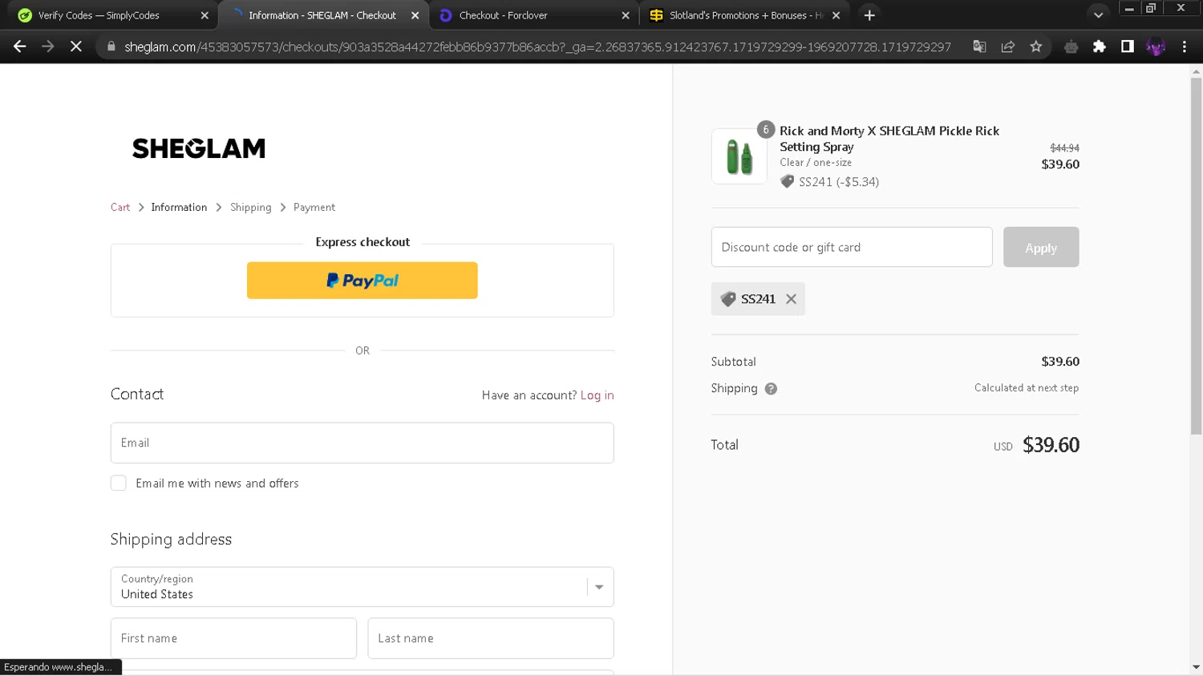Click the SS241 tag icon in the applied code chip

(x=728, y=299)
